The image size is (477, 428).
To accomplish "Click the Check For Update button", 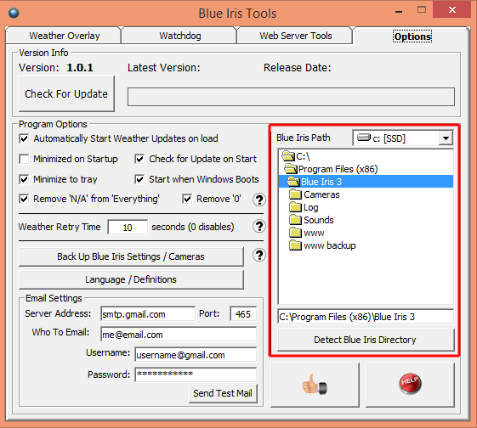I will pos(66,94).
